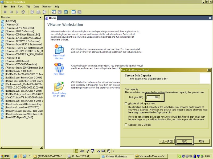The height and width of the screenshot is (159, 213).
Task: Toggle the sidebar display toolbar icon
Action: click(54, 12)
